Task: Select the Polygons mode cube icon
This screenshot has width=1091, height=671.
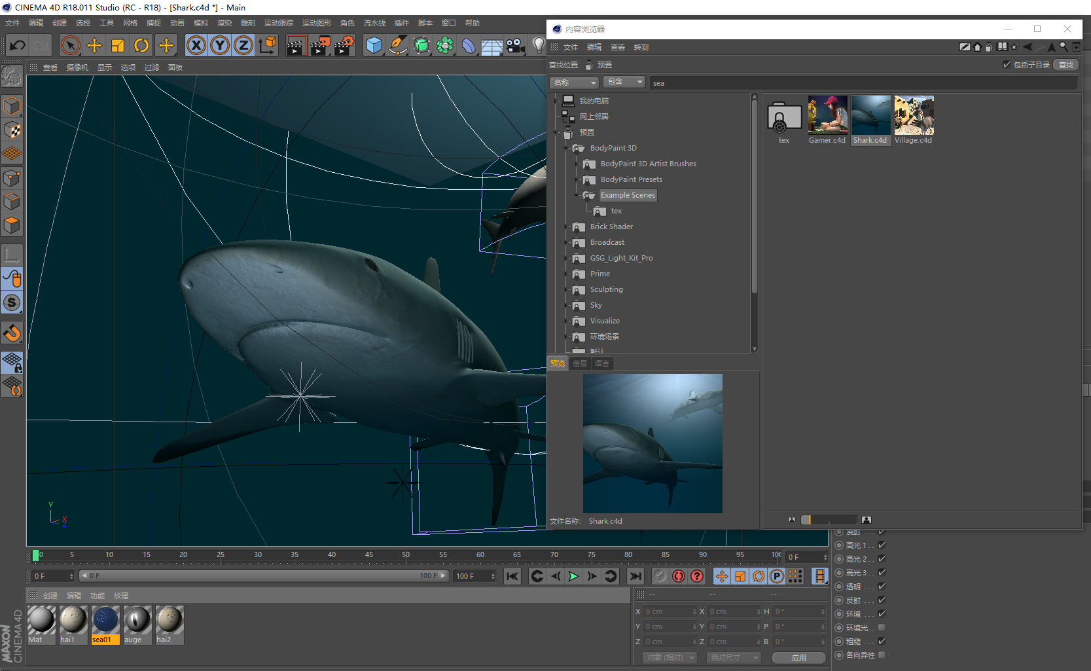Action: click(x=12, y=226)
